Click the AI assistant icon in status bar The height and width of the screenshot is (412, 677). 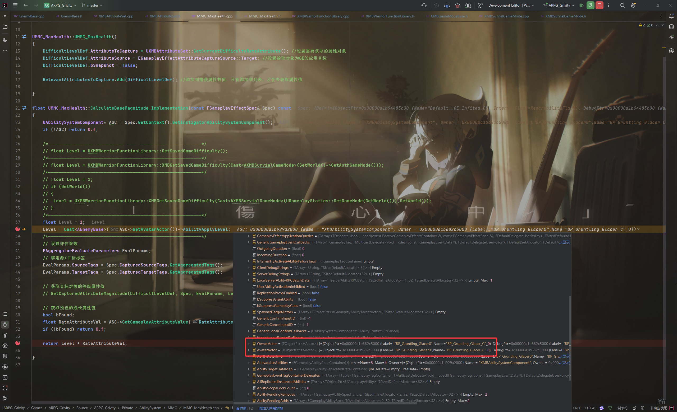(601, 408)
